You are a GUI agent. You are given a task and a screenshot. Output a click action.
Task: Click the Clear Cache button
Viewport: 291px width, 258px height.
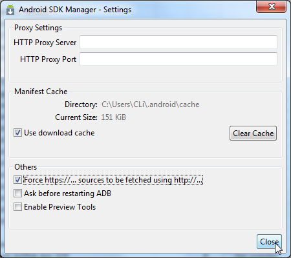point(253,134)
